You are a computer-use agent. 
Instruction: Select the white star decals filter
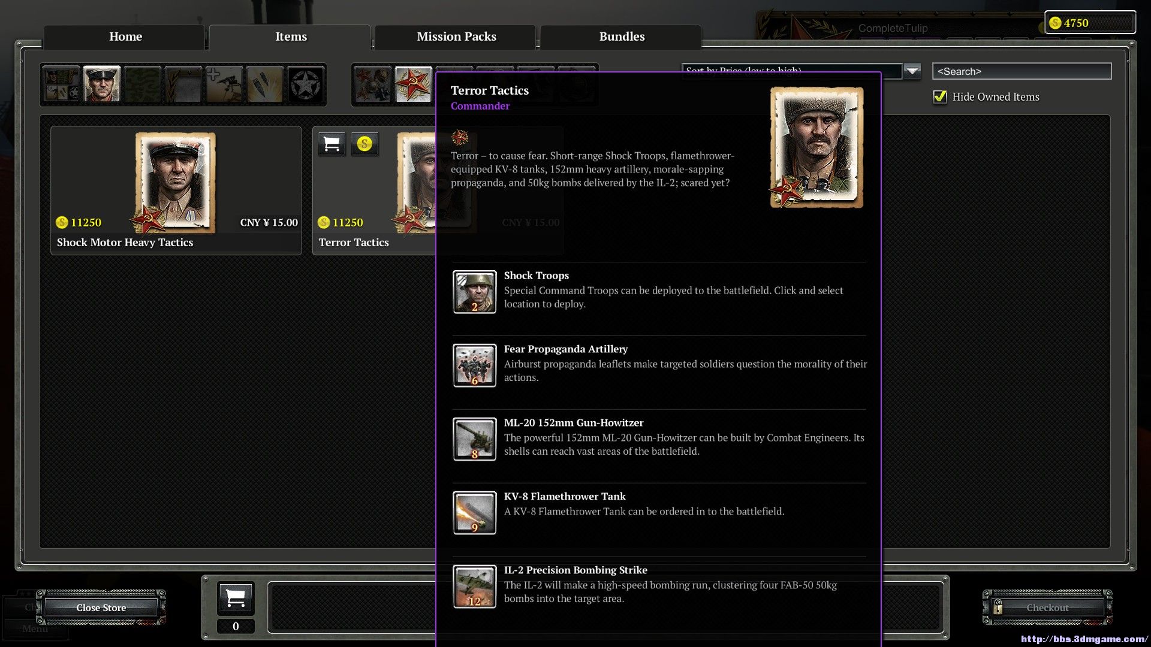coord(305,84)
